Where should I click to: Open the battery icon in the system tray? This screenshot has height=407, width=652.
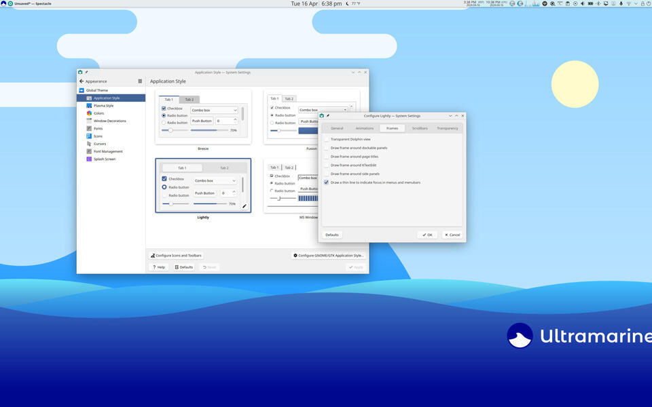pyautogui.click(x=590, y=3)
